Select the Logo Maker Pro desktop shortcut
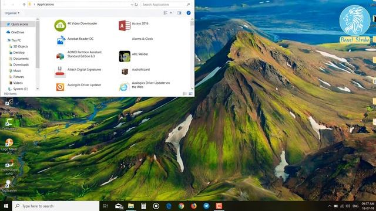 click(9, 146)
